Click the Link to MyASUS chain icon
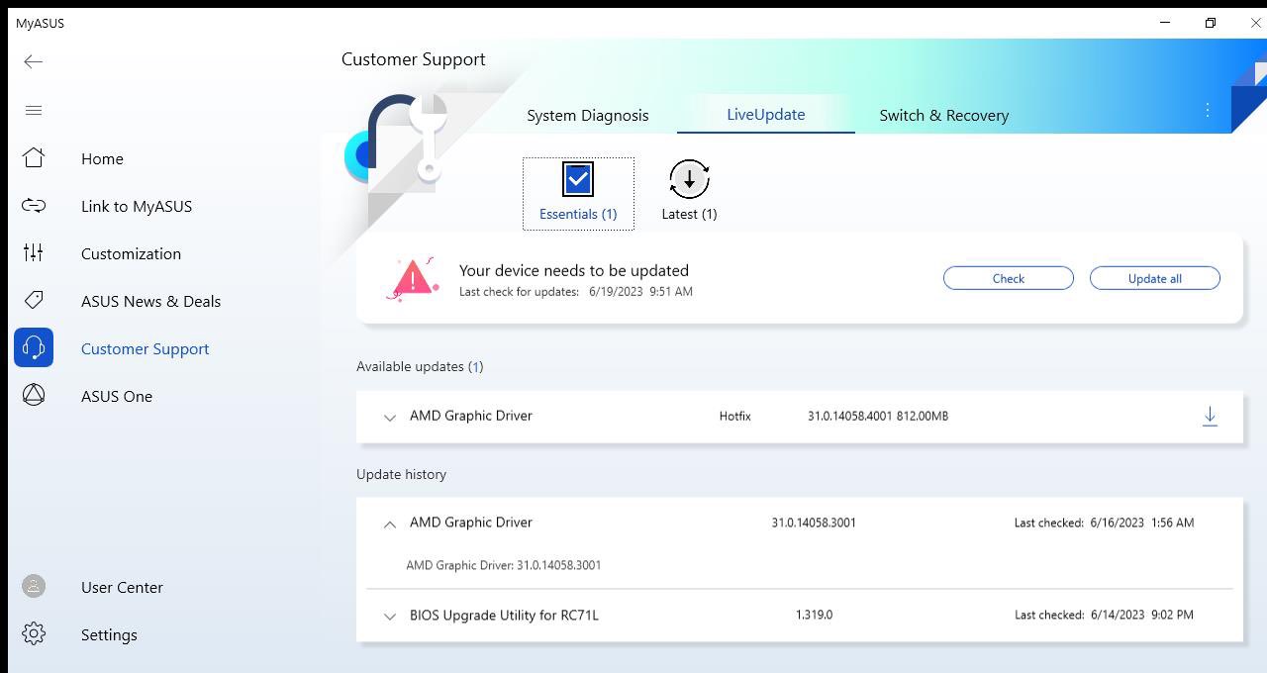 click(34, 206)
